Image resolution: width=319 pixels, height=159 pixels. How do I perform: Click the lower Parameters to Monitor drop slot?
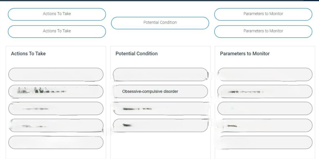[263, 31]
